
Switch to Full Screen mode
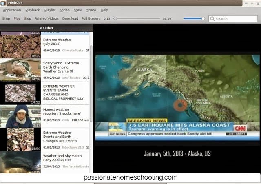click(x=91, y=18)
